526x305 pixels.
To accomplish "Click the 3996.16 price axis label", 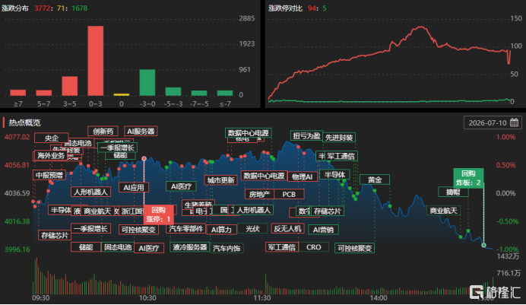I will (17, 249).
